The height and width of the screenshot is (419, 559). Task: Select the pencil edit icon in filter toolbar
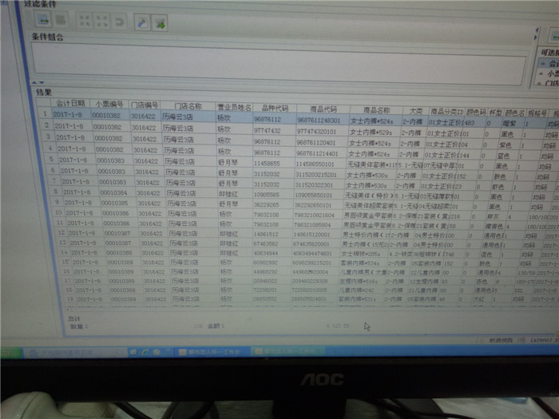(x=142, y=19)
